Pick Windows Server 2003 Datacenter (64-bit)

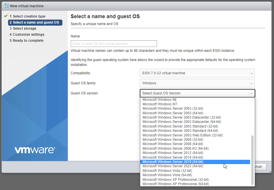(x=195, y=122)
